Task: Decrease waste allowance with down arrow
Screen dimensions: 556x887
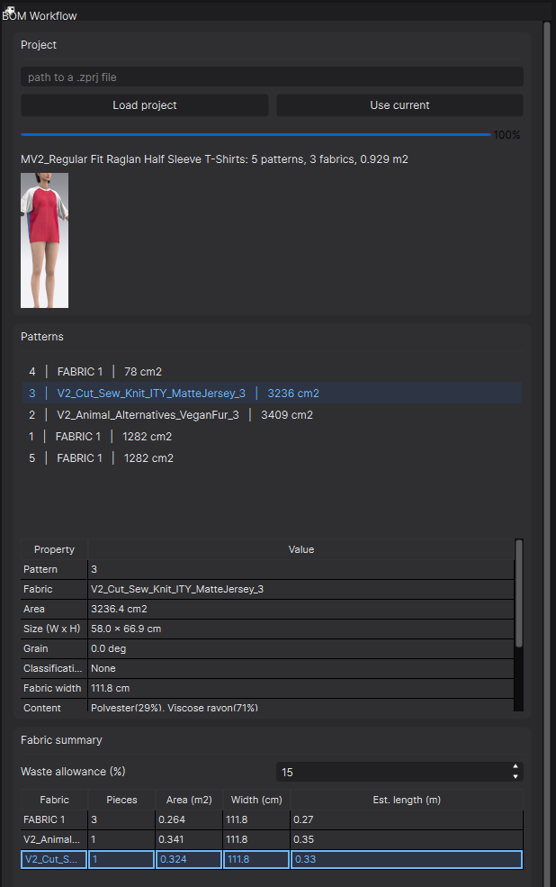Action: (516, 777)
